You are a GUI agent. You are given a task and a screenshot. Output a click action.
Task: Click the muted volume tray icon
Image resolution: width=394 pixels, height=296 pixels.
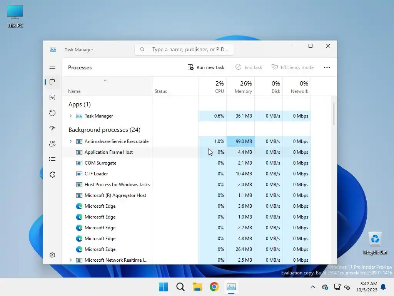347,287
